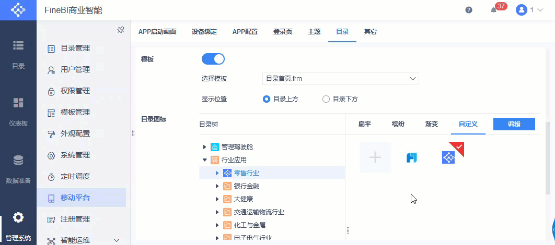Screen dimensions: 555x245
Task: Click the FineBI logo icon
Action: (18, 10)
